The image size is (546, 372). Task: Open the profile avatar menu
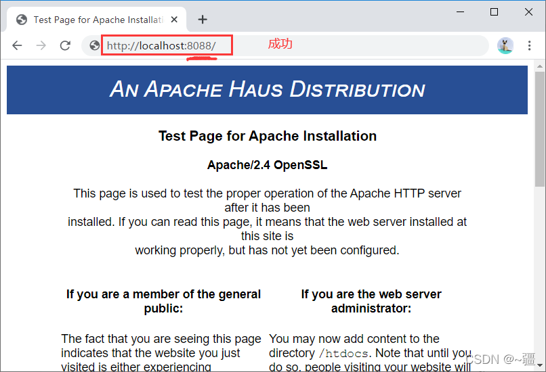[x=505, y=45]
